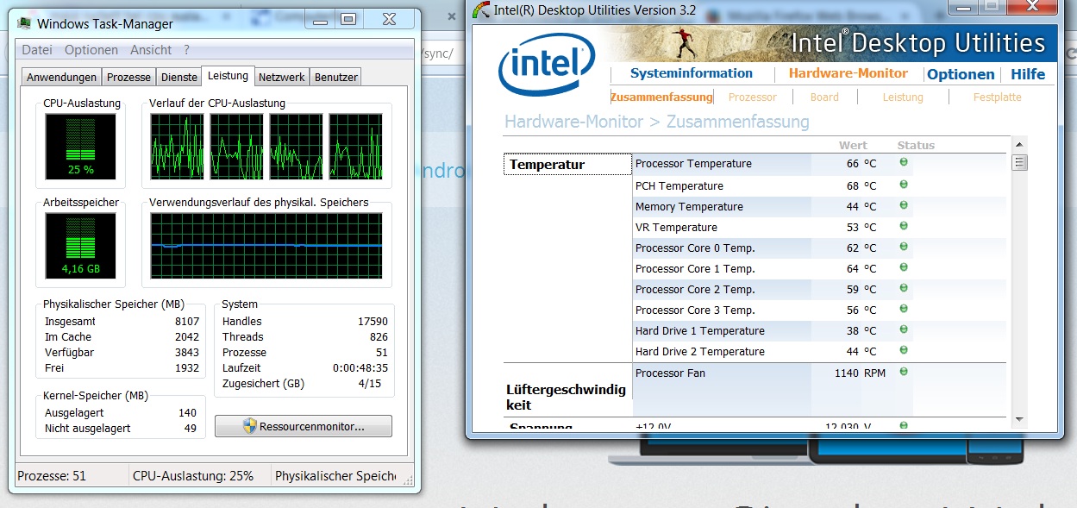Select the Board sub-tab
This screenshot has height=508, width=1077.
tap(824, 97)
